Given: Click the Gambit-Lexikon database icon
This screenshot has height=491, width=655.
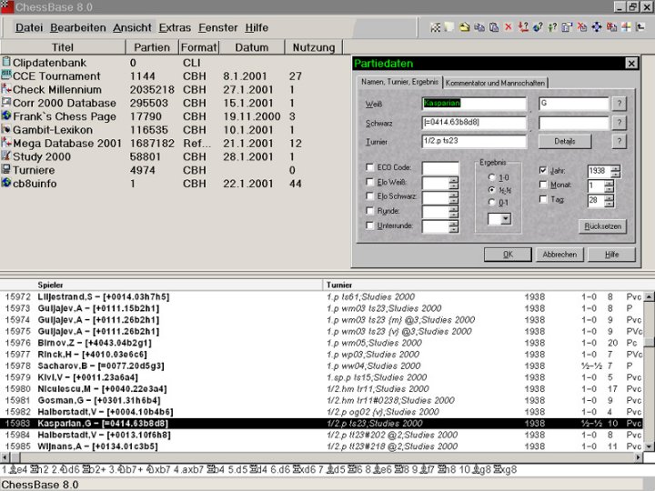Looking at the screenshot, I should [6, 129].
